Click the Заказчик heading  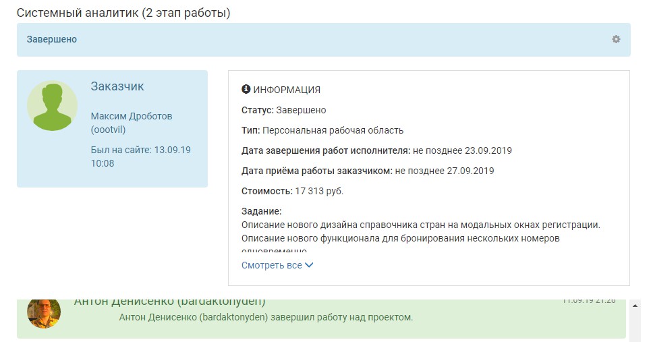coord(117,86)
